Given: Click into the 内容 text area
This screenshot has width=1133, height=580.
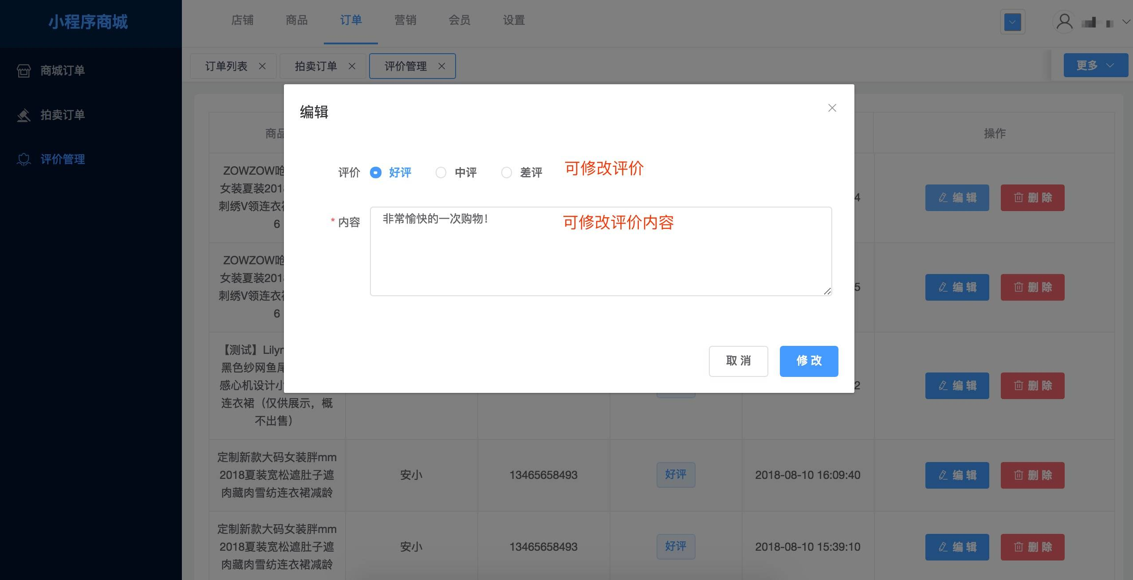Looking at the screenshot, I should click(601, 251).
